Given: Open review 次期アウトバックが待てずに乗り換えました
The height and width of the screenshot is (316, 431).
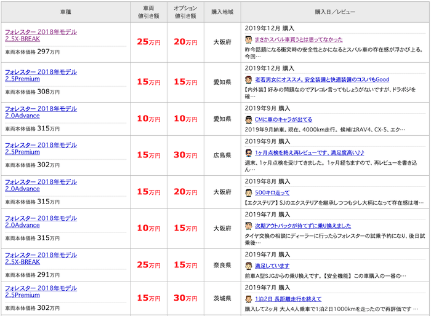Looking at the screenshot, I should click(x=303, y=226).
